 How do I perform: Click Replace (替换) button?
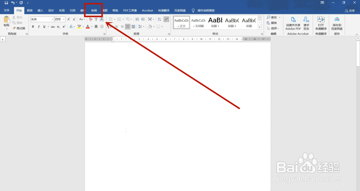point(272,23)
